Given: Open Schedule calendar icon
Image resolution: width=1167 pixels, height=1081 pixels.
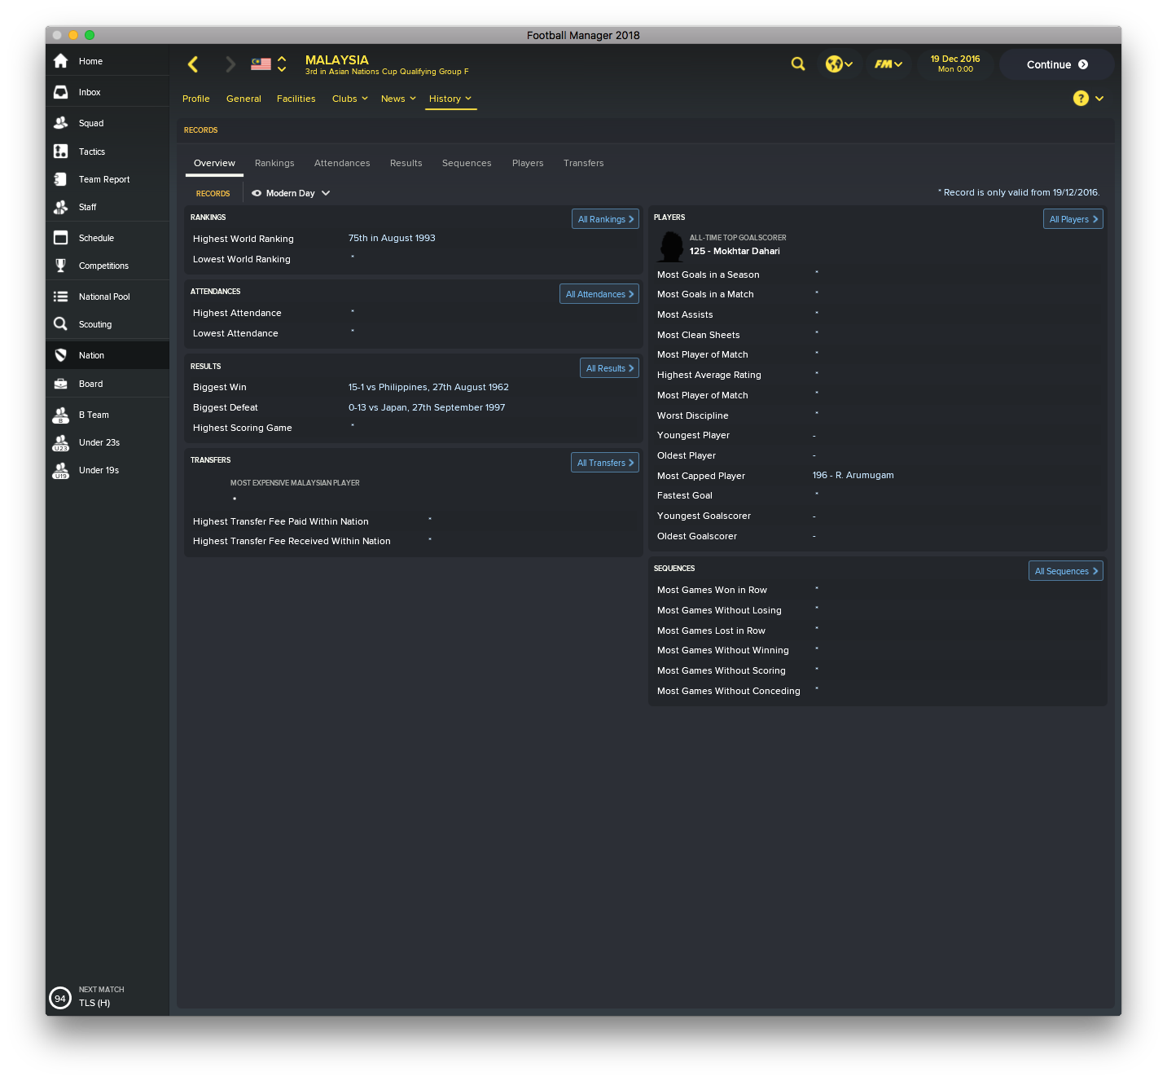Looking at the screenshot, I should coord(60,238).
